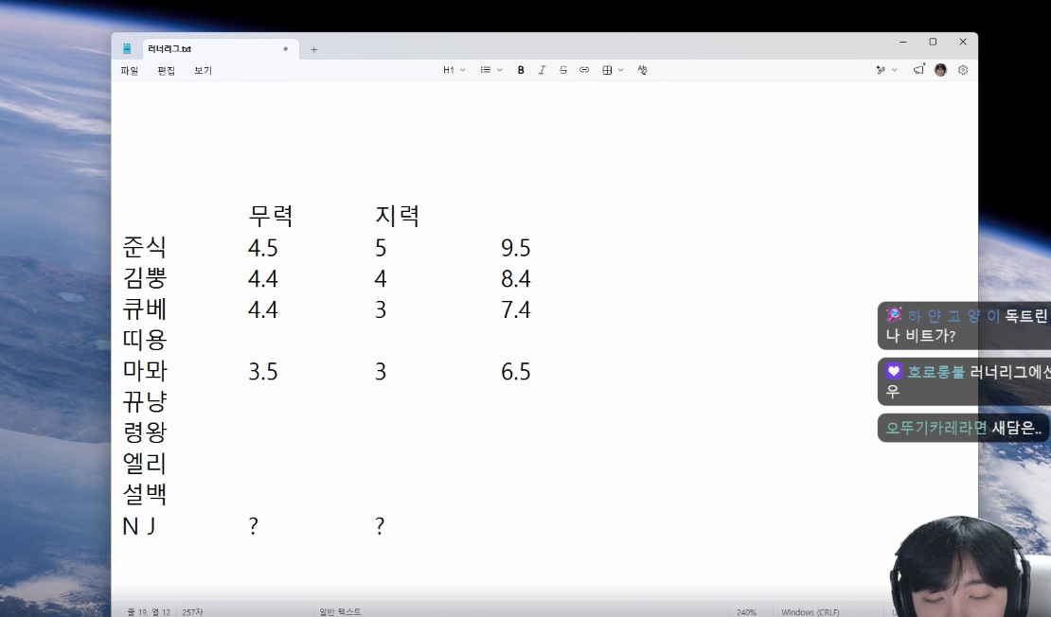Apply strikethrough formatting

pos(563,70)
